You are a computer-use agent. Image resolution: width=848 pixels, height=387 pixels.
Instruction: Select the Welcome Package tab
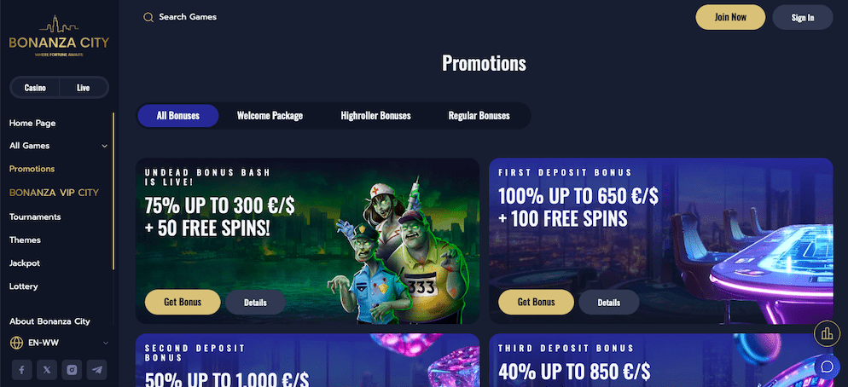[x=270, y=116]
